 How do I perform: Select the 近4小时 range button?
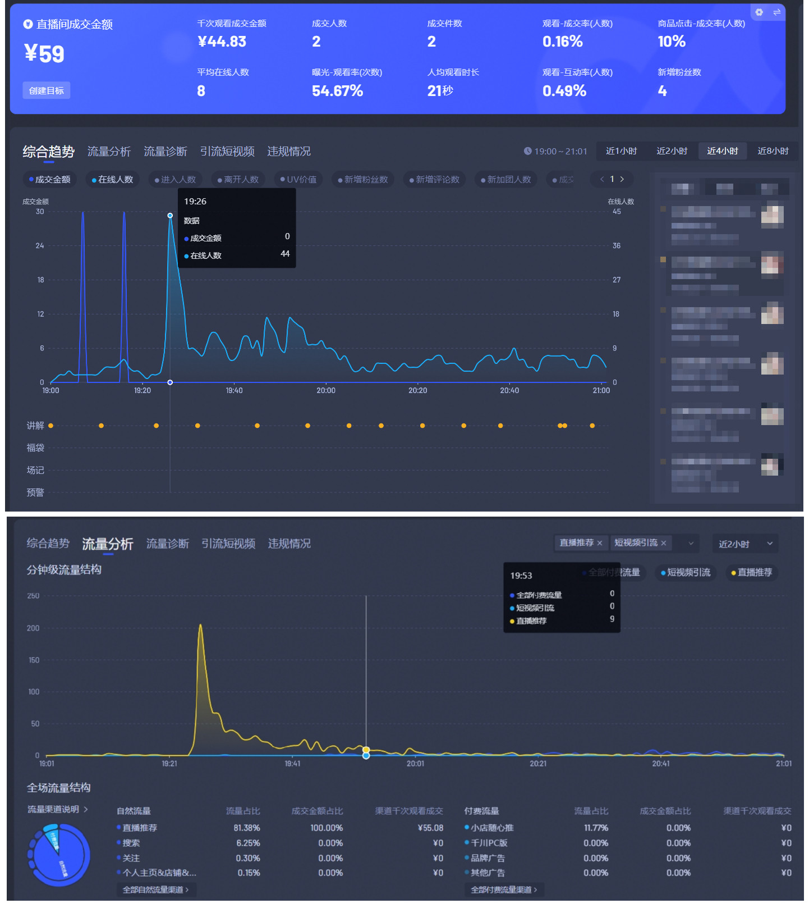pos(723,151)
